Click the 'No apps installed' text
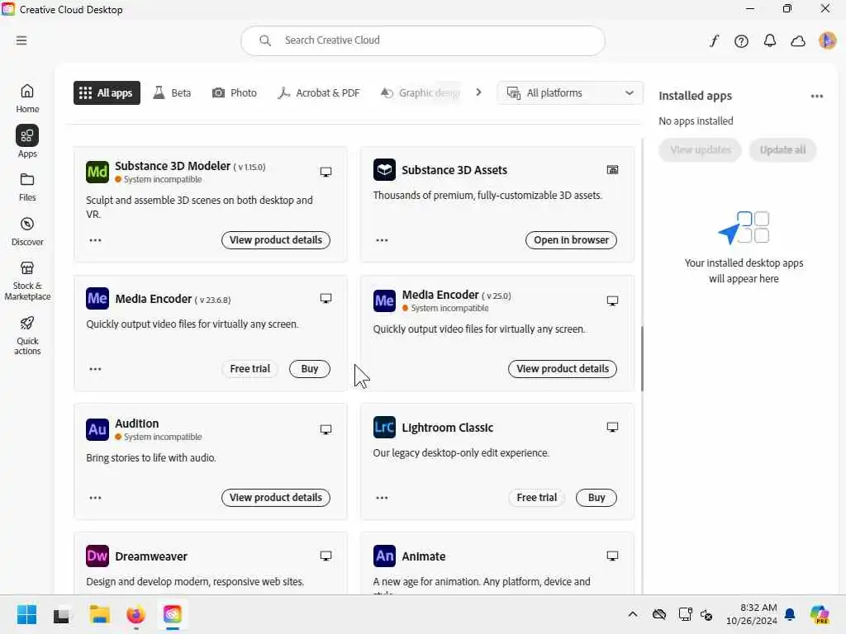The height and width of the screenshot is (634, 846). 696,121
